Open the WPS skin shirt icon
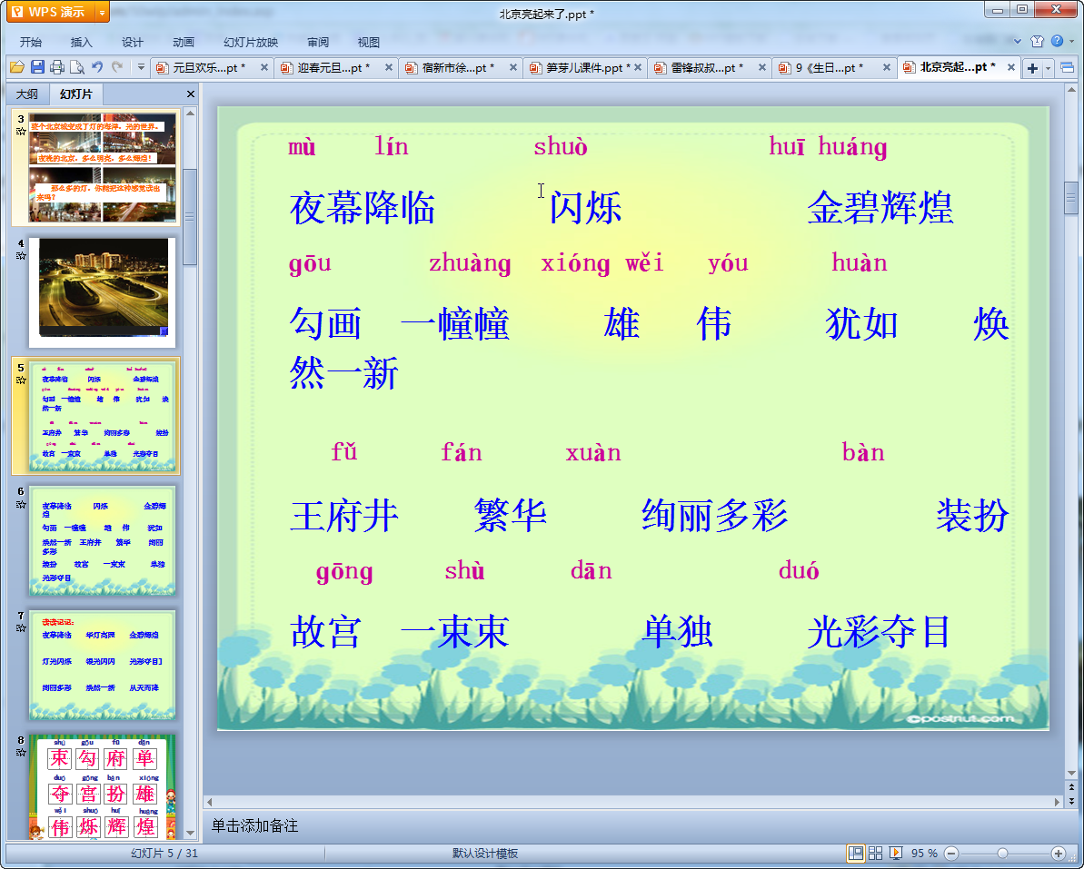 pos(1038,41)
